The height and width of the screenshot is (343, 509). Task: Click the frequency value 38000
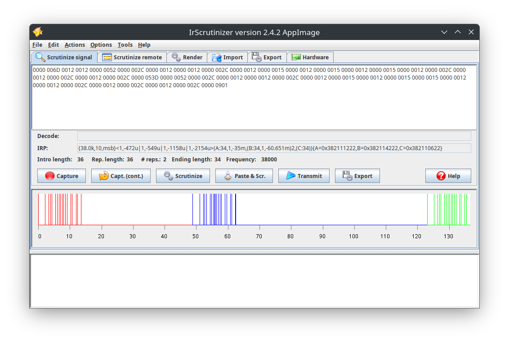click(269, 159)
